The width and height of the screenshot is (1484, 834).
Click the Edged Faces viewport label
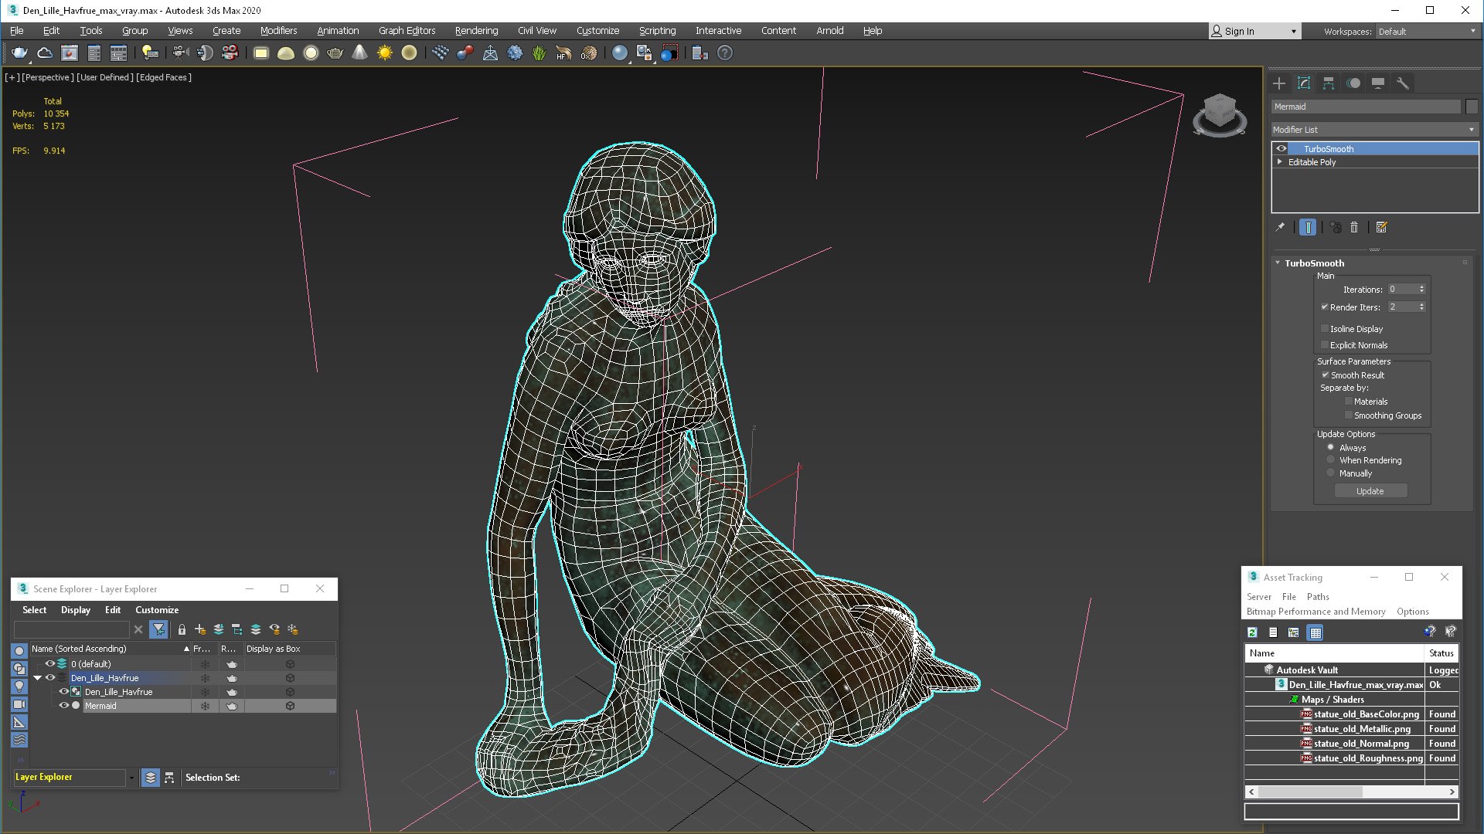pos(164,77)
